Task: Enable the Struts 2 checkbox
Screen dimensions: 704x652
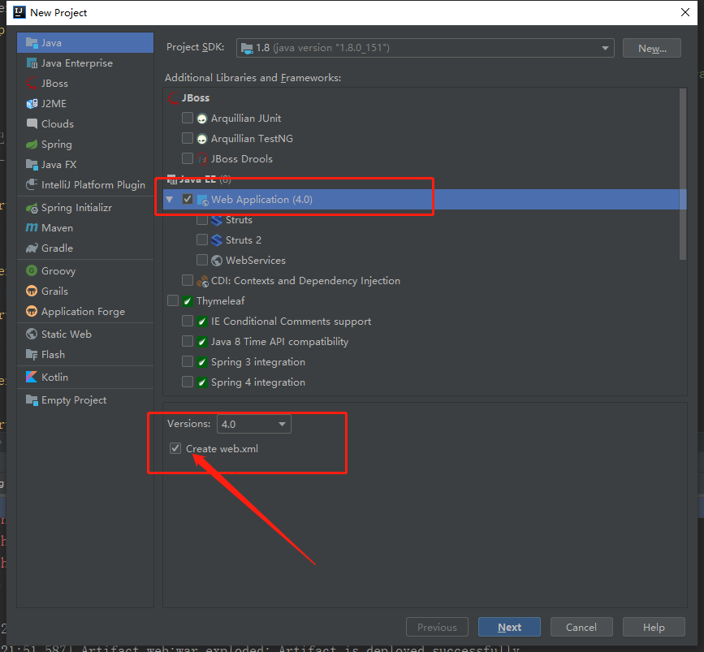Action: [x=202, y=240]
